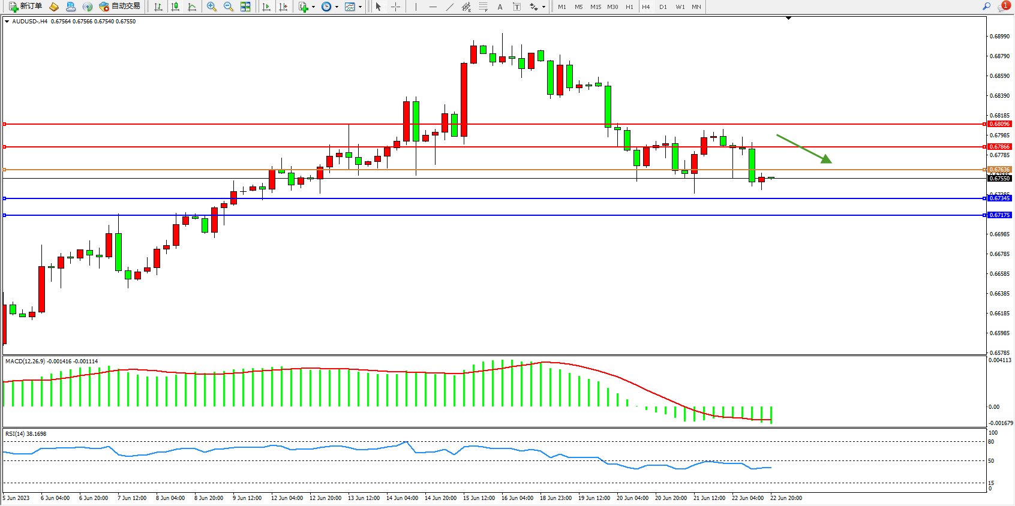This screenshot has width=1015, height=506.
Task: Switch chart to bar chart display
Action: (x=158, y=7)
